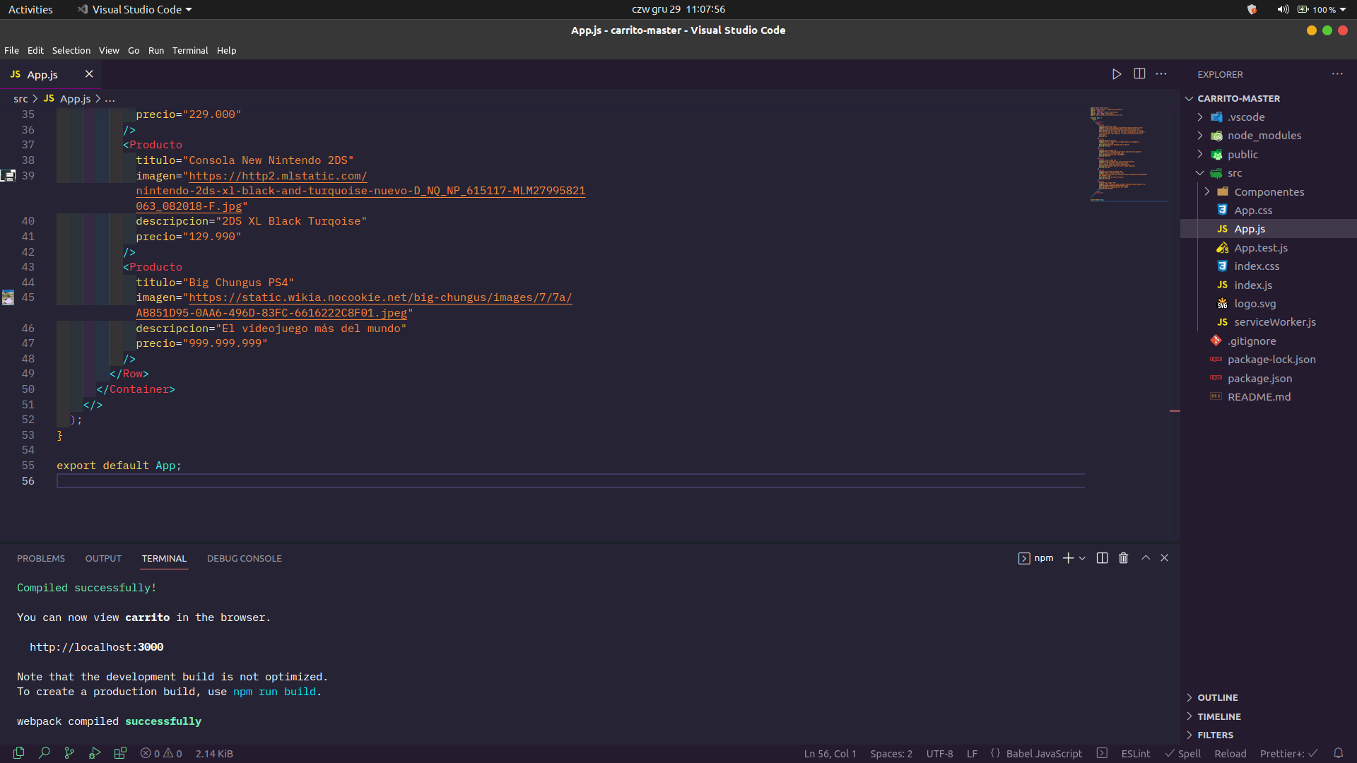Open Visual Studio Code app menu dropdown
Image resolution: width=1357 pixels, height=763 pixels.
pos(134,9)
